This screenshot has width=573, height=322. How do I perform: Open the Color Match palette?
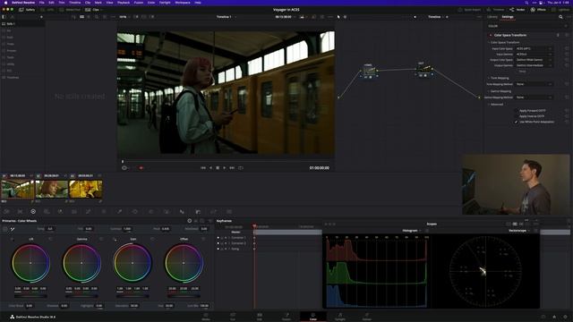coord(20,212)
